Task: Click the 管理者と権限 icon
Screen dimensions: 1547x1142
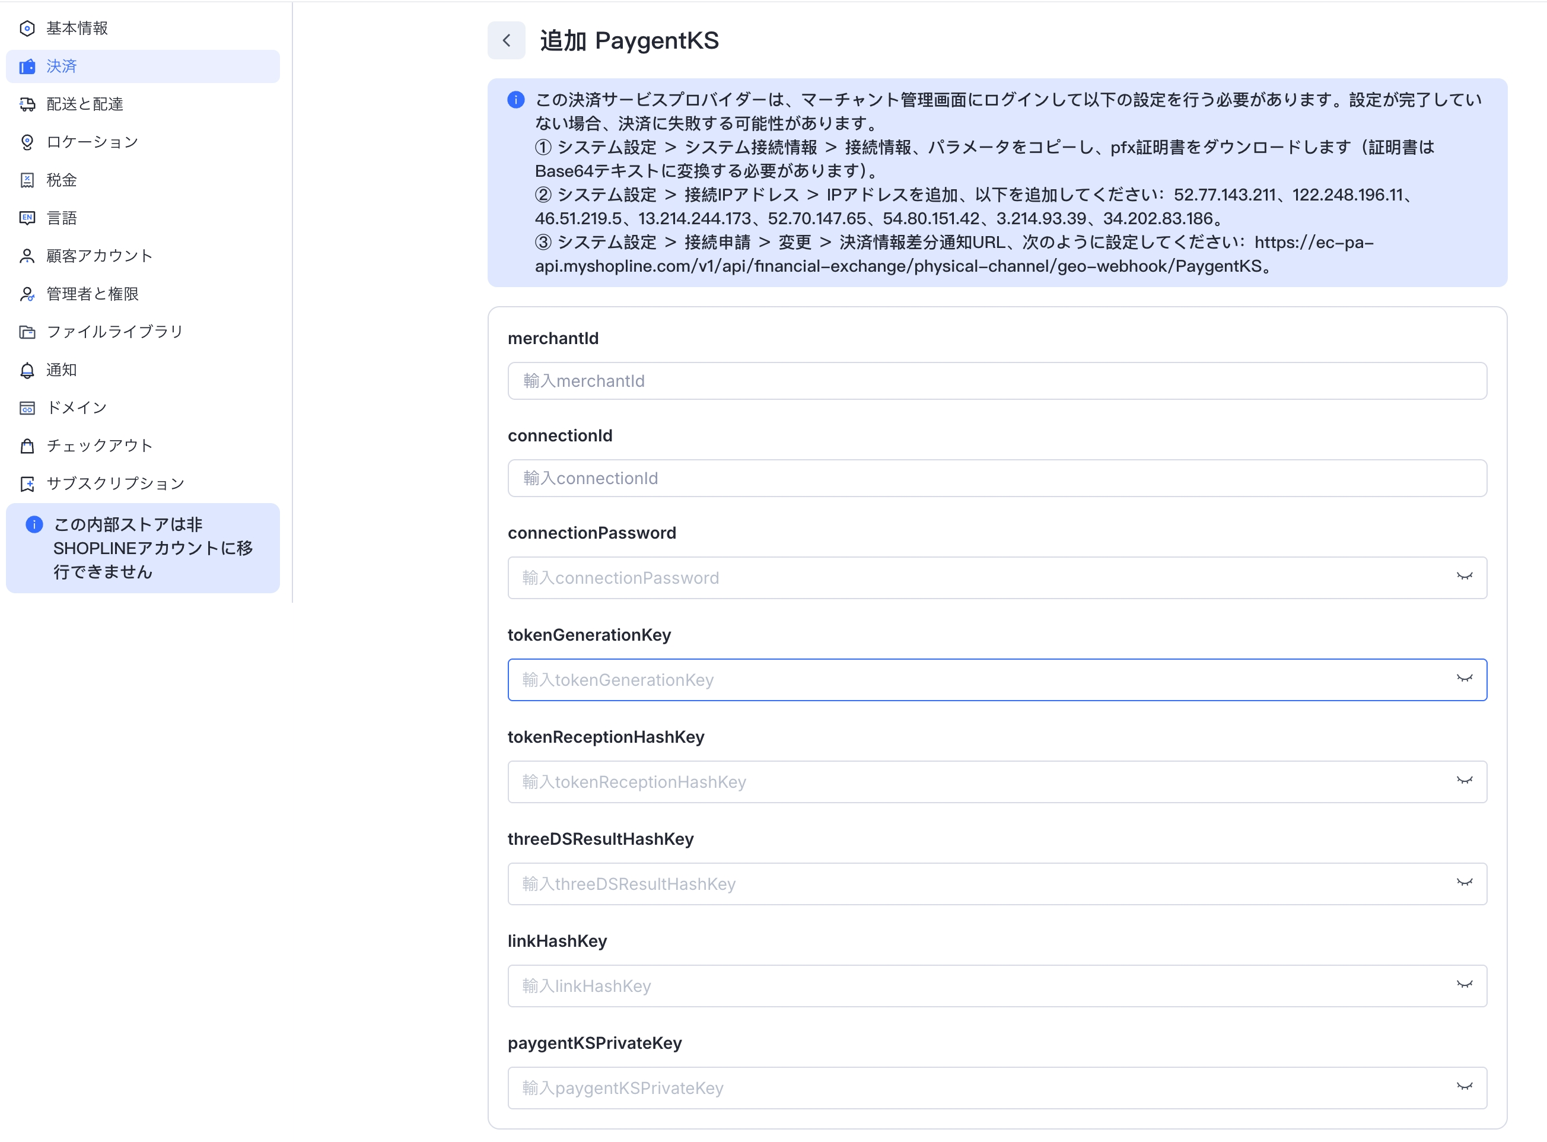Action: coord(27,294)
